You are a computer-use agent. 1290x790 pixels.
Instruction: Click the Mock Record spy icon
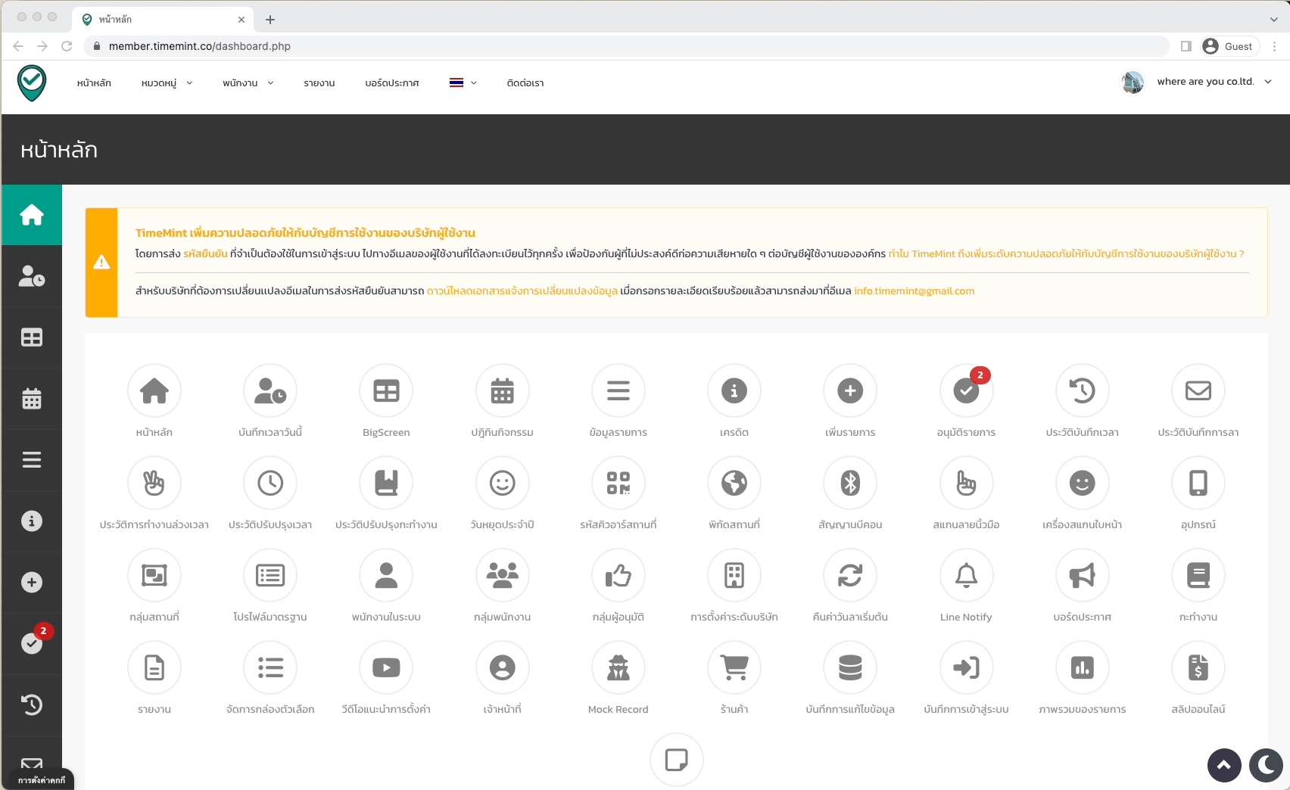point(618,668)
